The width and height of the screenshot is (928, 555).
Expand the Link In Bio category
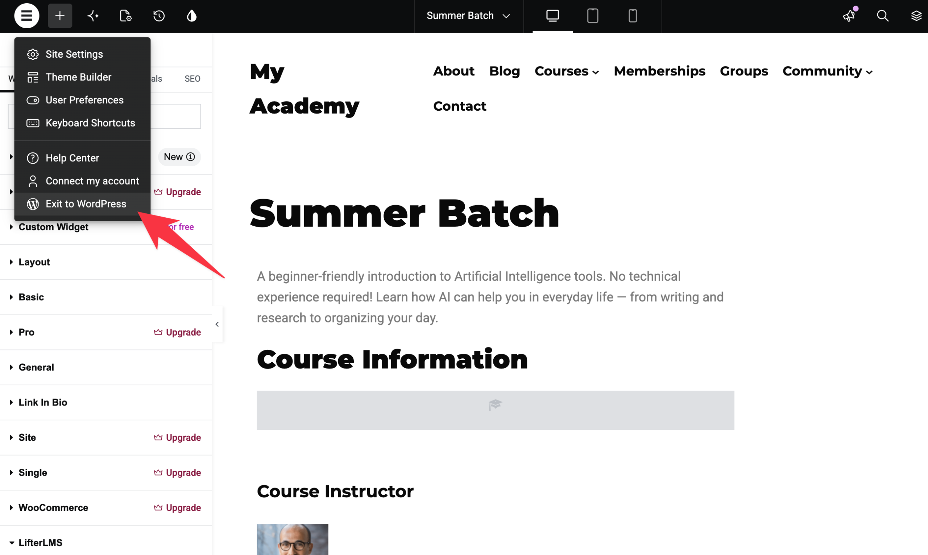click(x=106, y=402)
